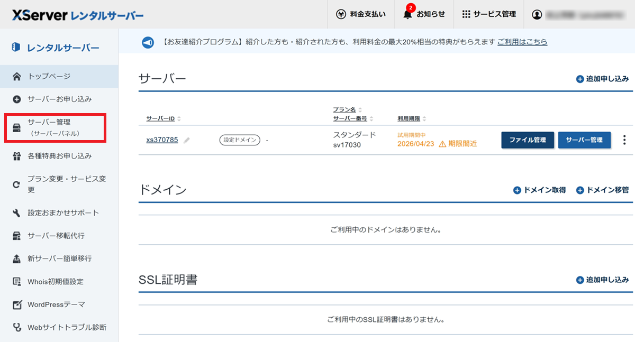The height and width of the screenshot is (342, 635).
Task: Click the bell icon with the badge
Action: point(407,13)
